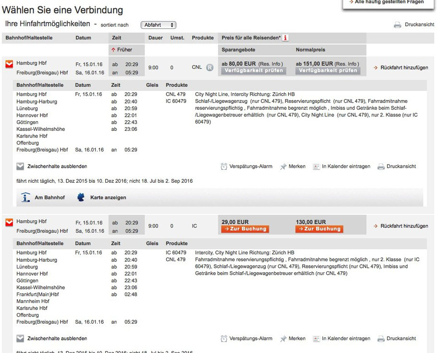Open the 'Alle häufig gestellten Fragen' link
Screen dimensions: 437x353
pos(389,2)
